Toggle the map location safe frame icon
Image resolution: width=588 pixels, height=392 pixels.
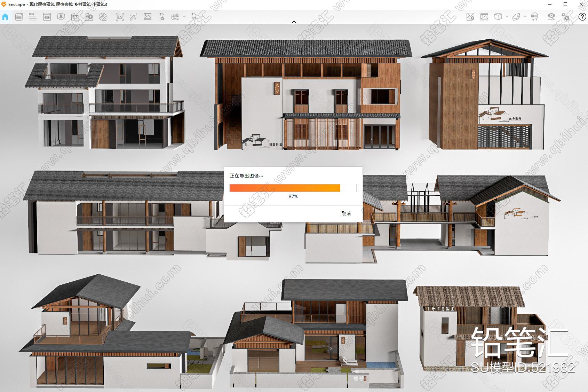[470, 17]
